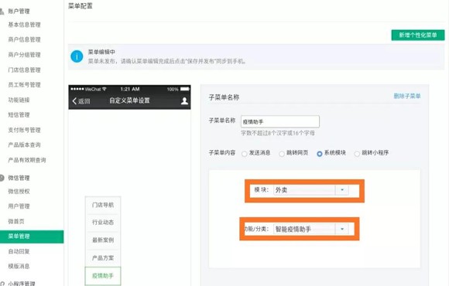Viewport: 449px width, 286px height.
Task: Open 微信授权 in the sidebar
Action: tap(19, 192)
